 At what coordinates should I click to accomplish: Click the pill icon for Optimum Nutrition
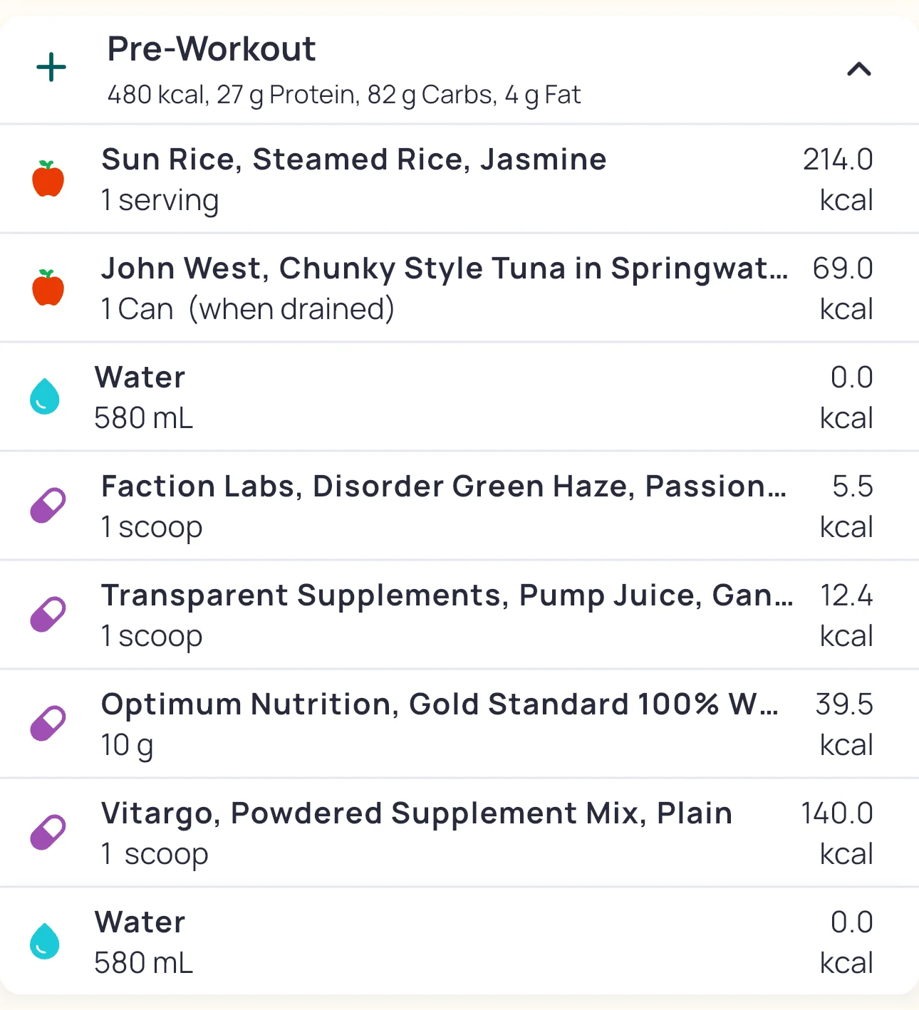point(48,724)
